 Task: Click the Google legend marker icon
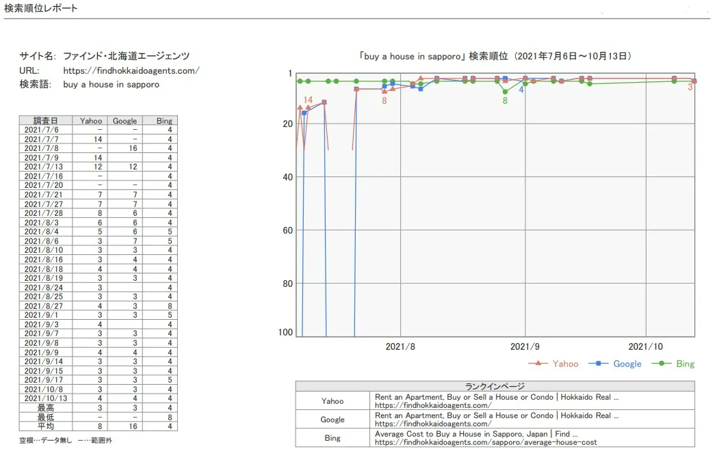[599, 364]
